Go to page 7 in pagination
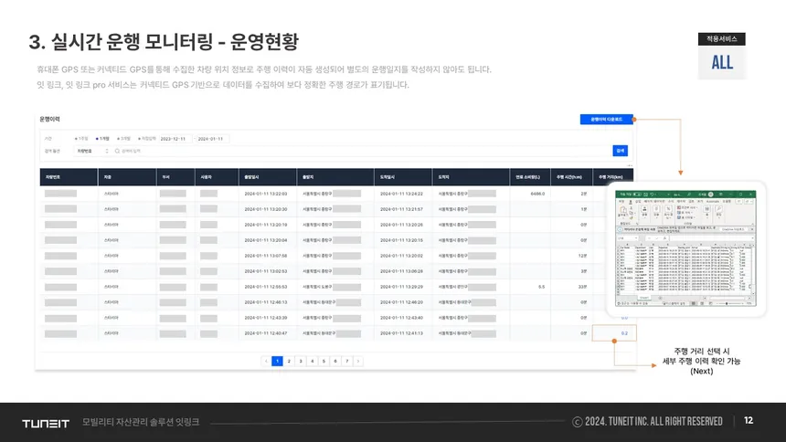This screenshot has height=442, width=786. [x=347, y=361]
